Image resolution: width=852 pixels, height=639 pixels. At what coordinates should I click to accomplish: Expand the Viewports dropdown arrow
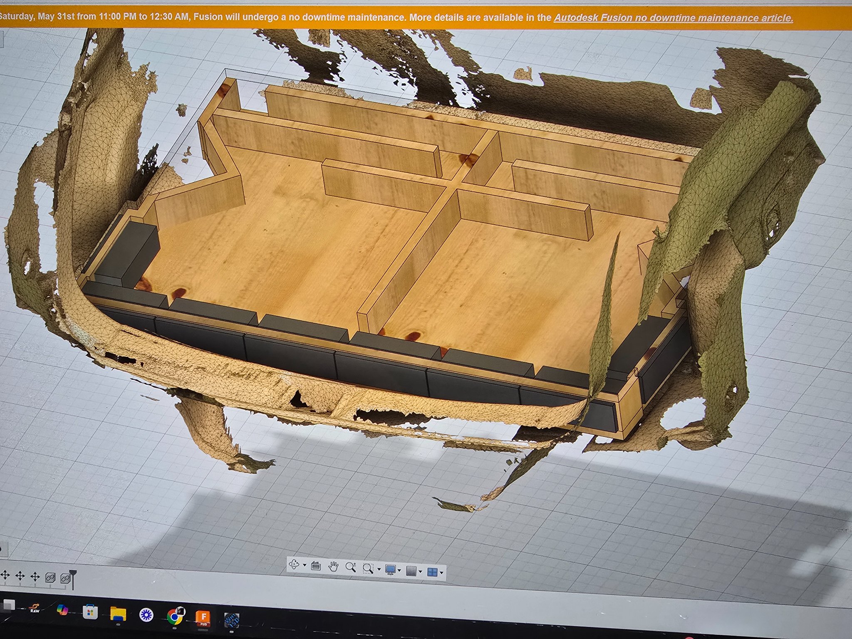click(441, 573)
